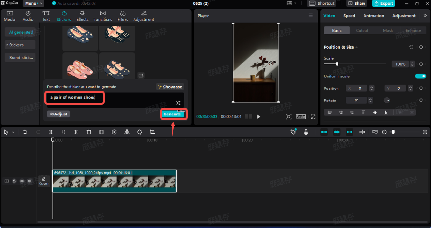The height and width of the screenshot is (228, 431).
Task: Open the Transitions panel
Action: point(103,16)
